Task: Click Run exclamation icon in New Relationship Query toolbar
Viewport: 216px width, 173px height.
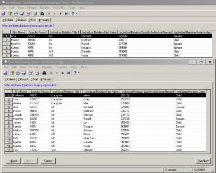Action: [x=12, y=73]
